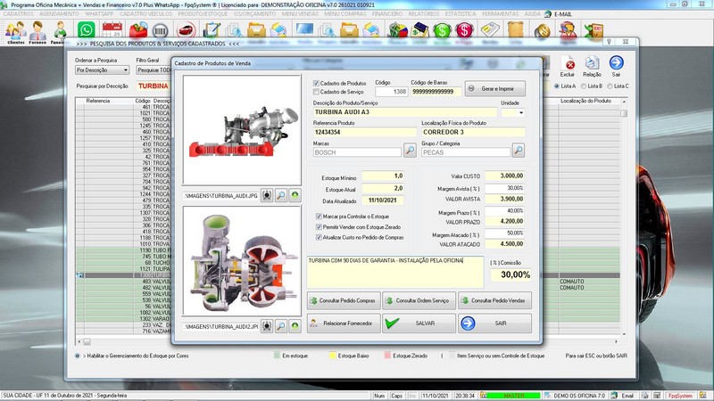
Task: Click the notepad with pen toolbar icon
Action: coord(211,30)
